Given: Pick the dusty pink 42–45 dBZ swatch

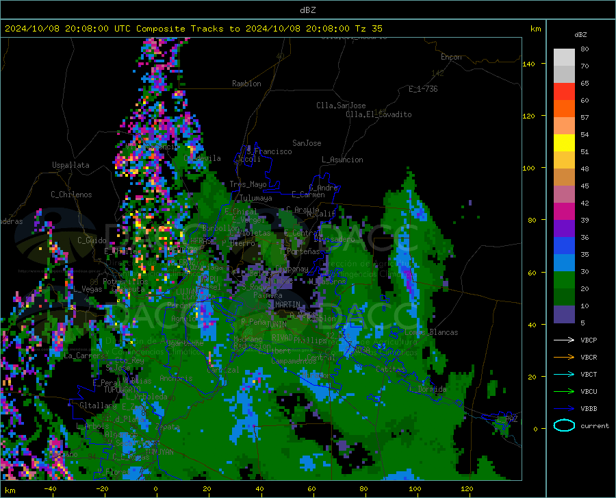Looking at the screenshot, I should tap(564, 195).
